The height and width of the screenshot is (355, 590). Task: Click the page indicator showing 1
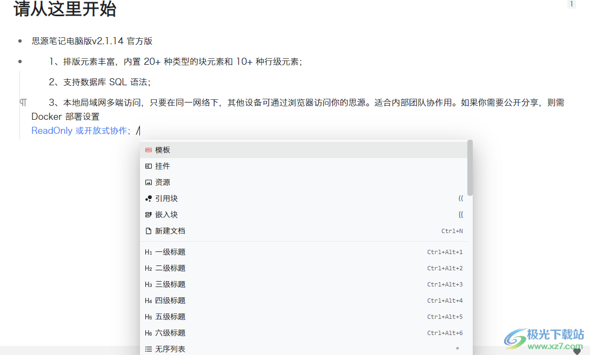[x=571, y=4]
